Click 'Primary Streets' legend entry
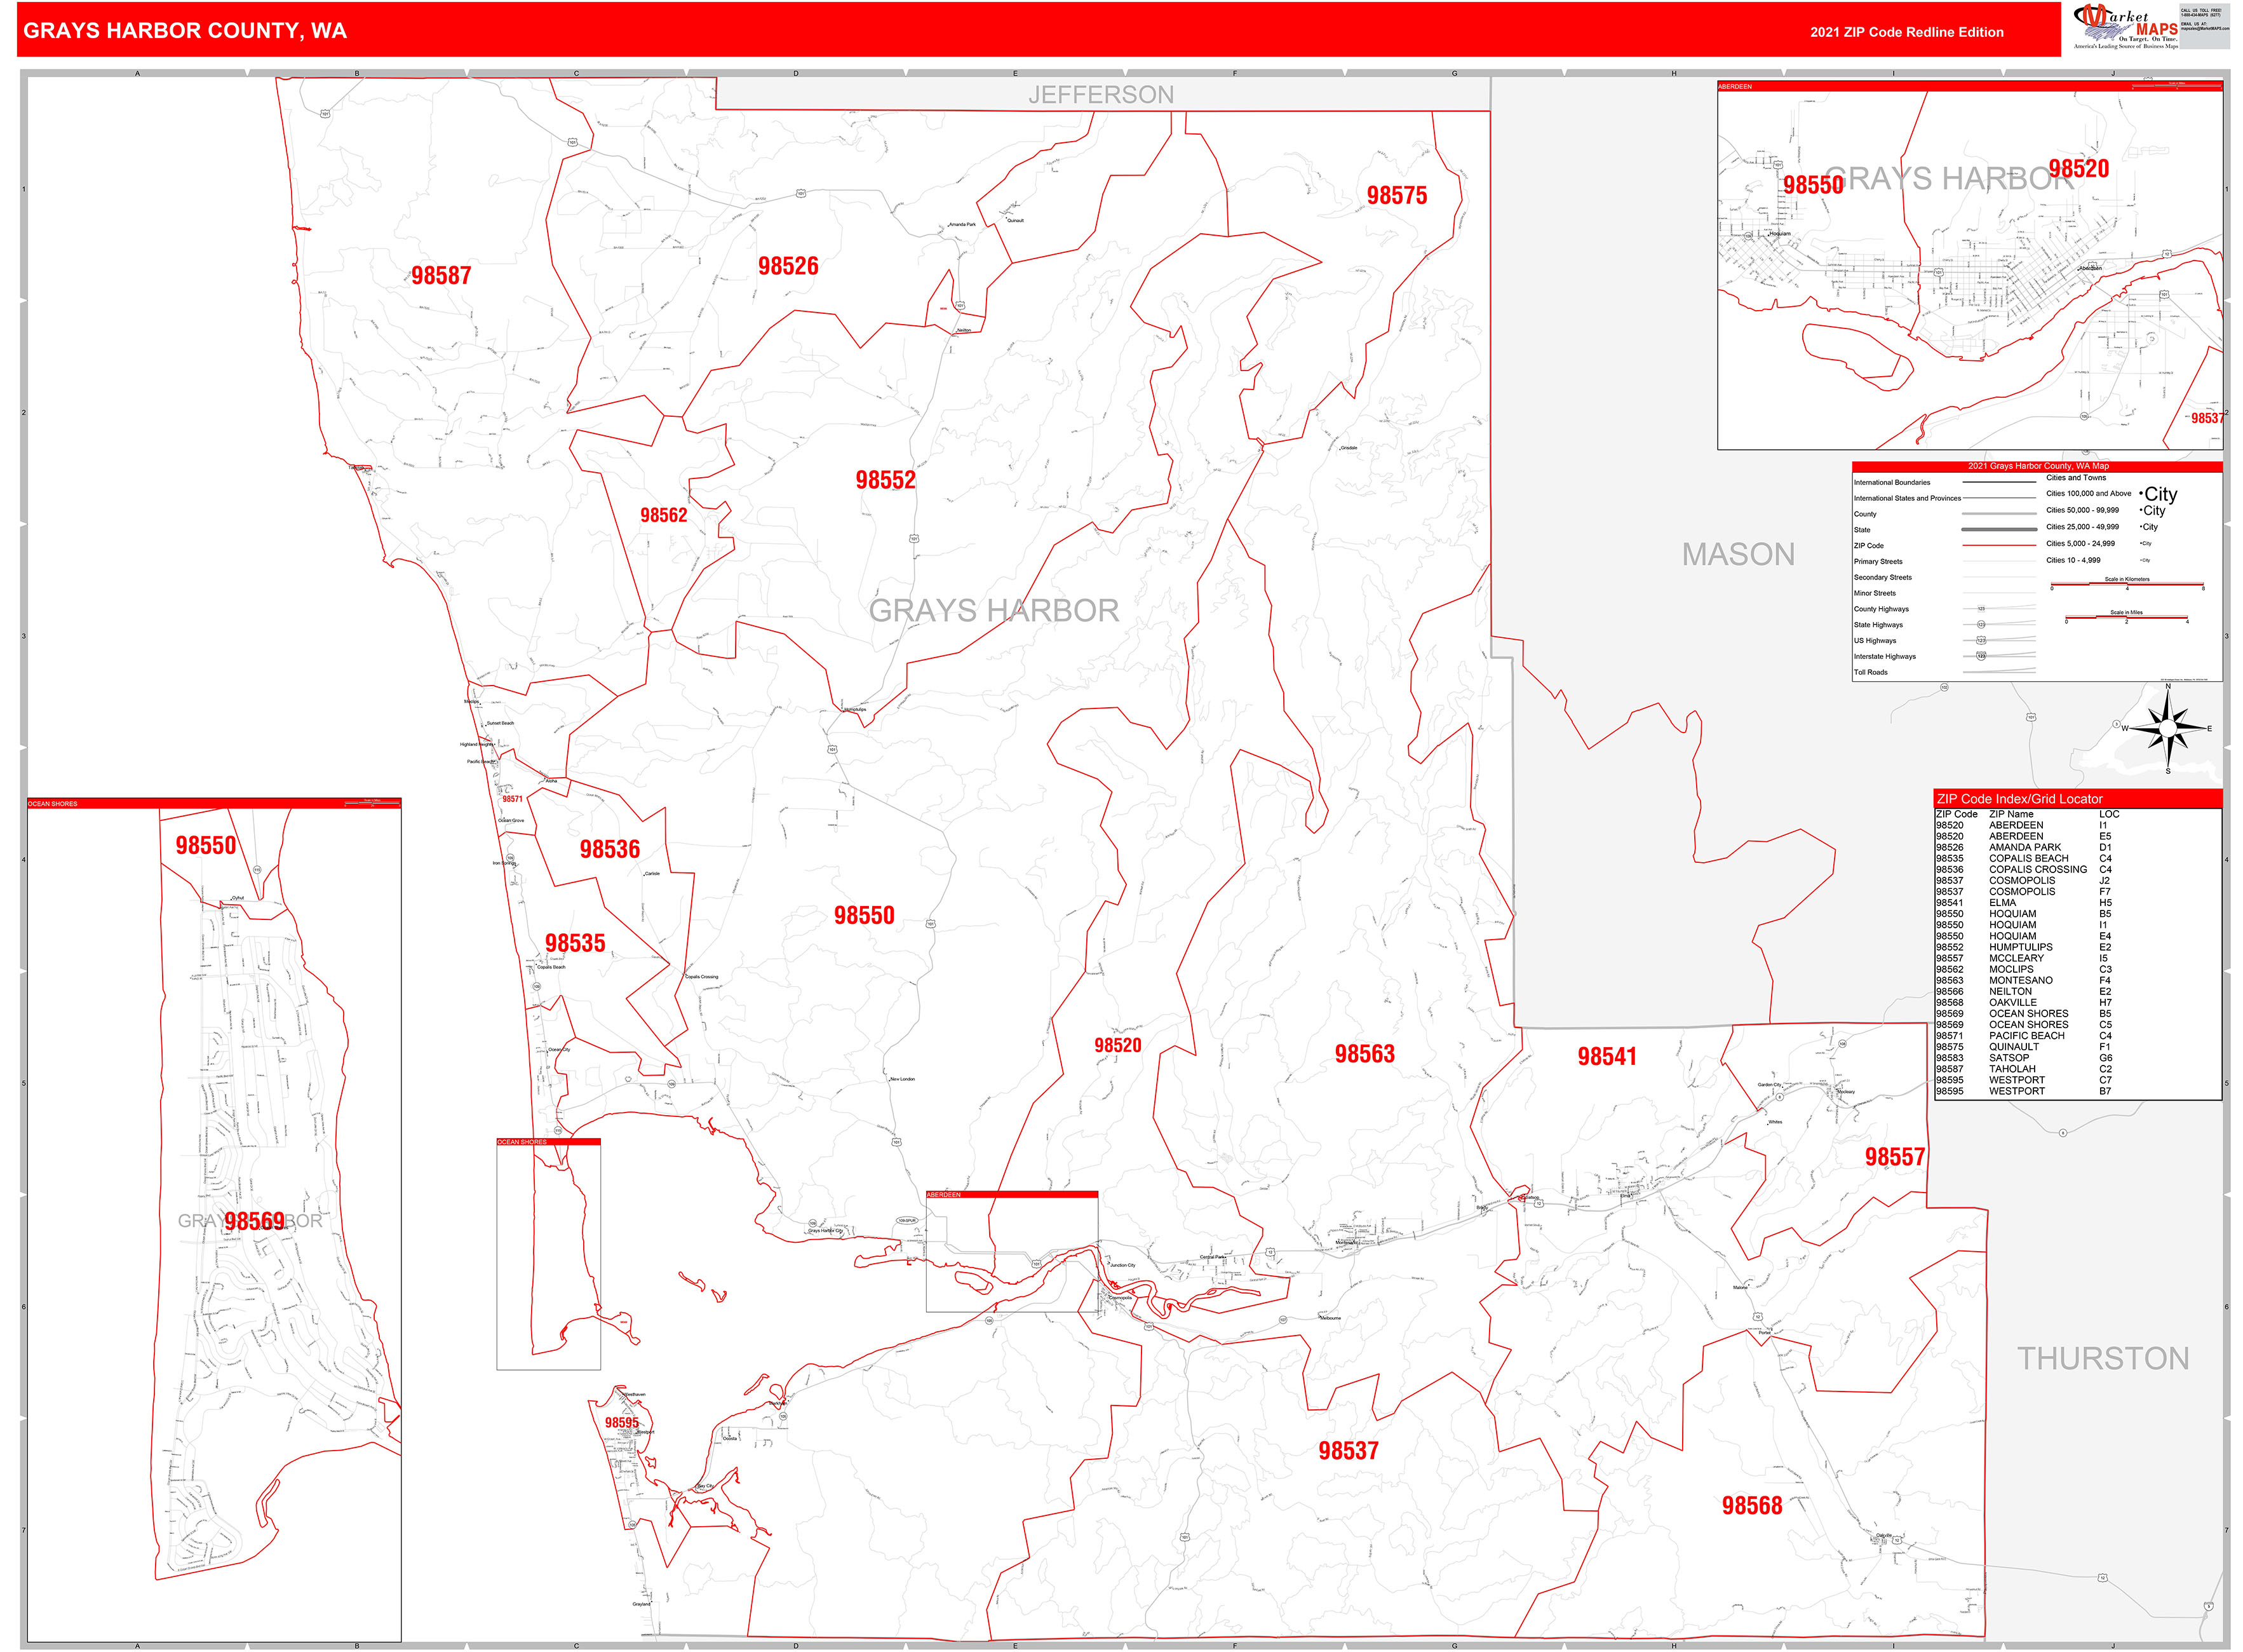2243x1652 pixels. point(1878,562)
